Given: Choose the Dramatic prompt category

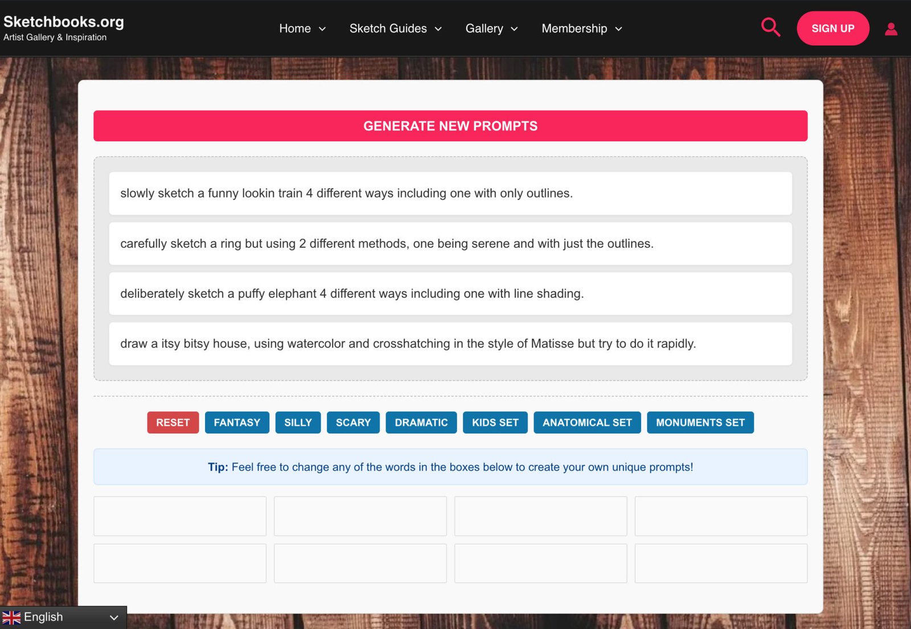Looking at the screenshot, I should [421, 423].
